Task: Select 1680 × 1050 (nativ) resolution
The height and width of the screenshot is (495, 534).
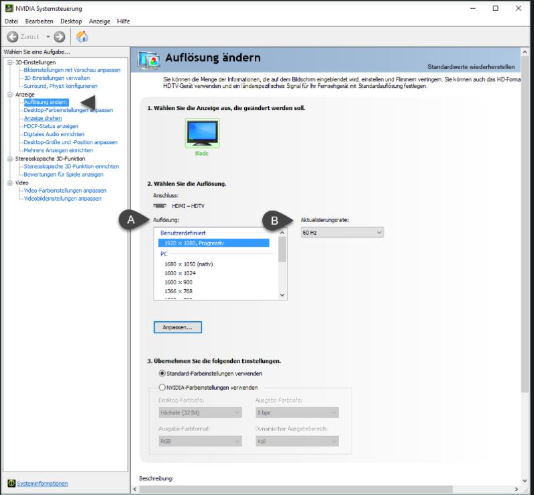Action: [189, 264]
